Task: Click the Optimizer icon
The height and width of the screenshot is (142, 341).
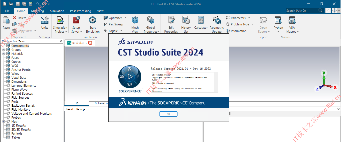Action: click(106, 18)
